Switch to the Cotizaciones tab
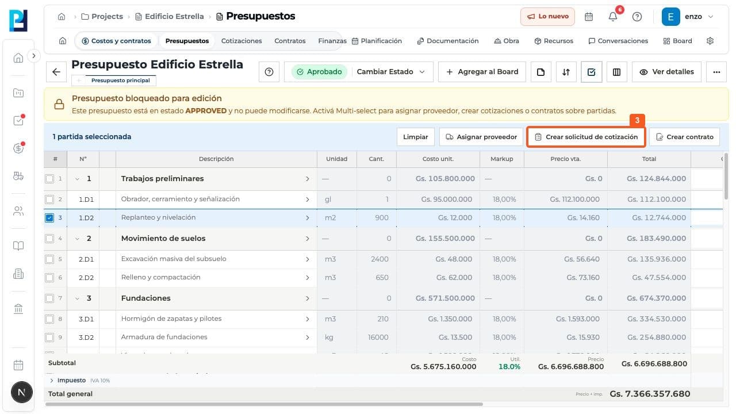This screenshot has height=414, width=736. click(x=241, y=41)
